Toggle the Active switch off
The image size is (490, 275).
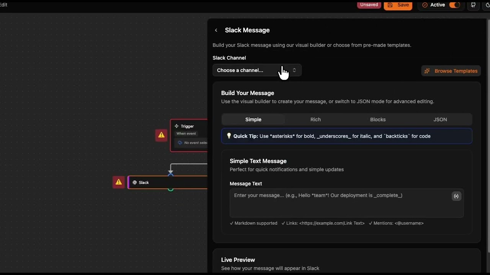click(x=455, y=5)
